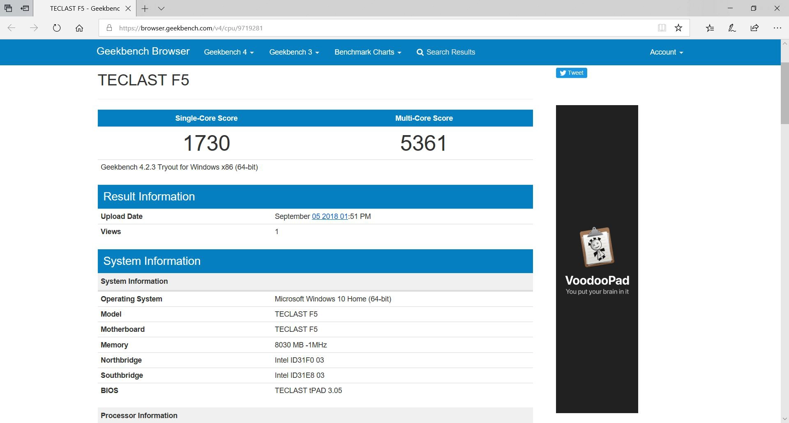Add page to favorites star icon
Image resolution: width=789 pixels, height=423 pixels.
pyautogui.click(x=678, y=28)
